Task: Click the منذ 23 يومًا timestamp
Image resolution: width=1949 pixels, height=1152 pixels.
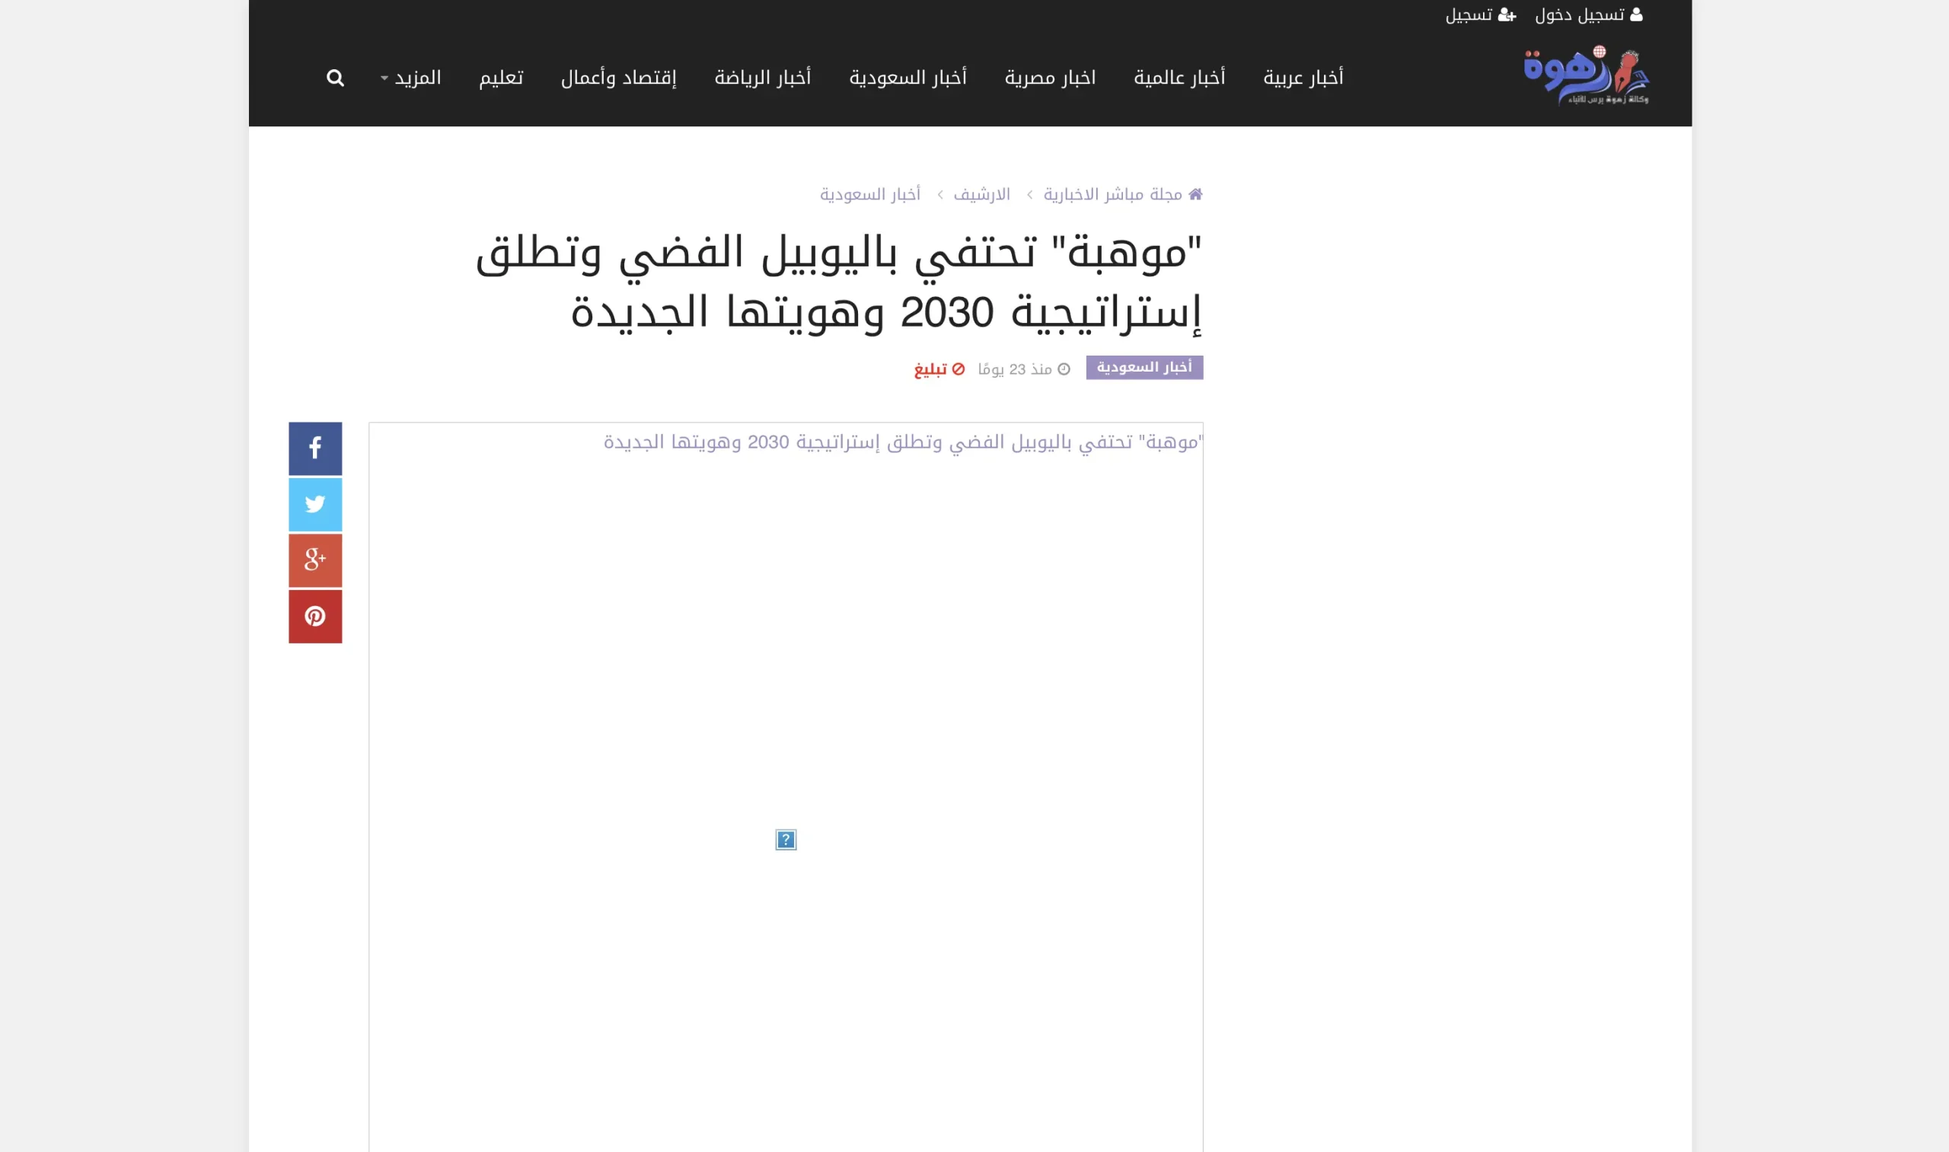Action: [1024, 369]
